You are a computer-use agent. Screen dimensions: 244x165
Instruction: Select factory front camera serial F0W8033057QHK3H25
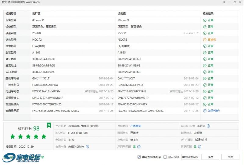47,104
